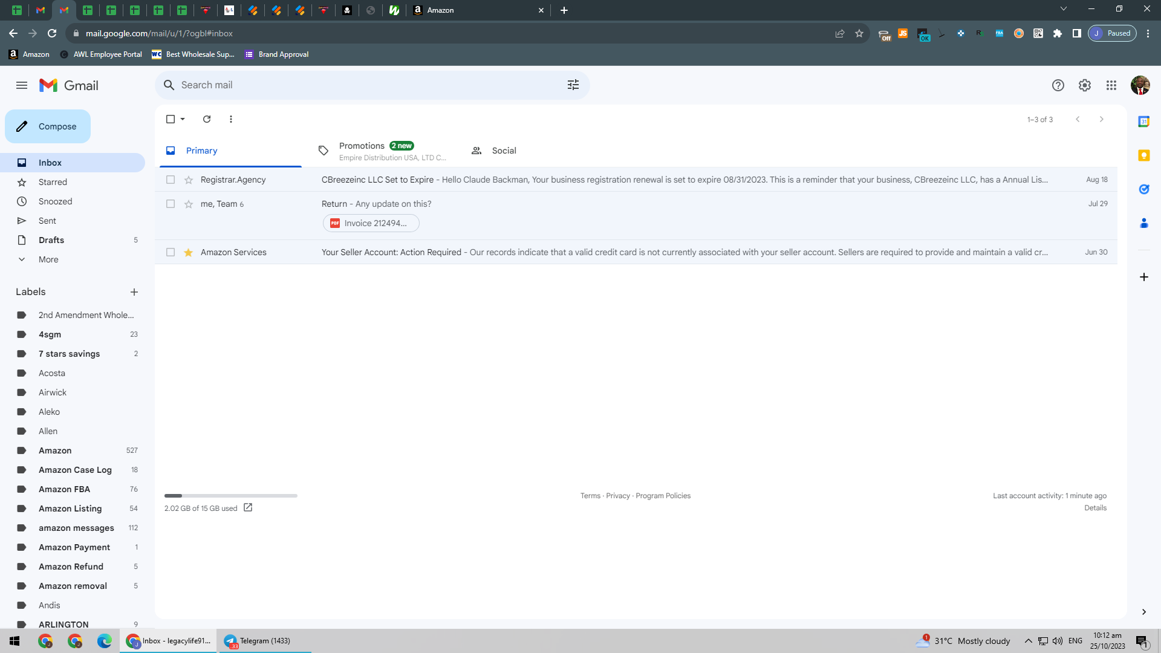Screen dimensions: 1161x653
Task: Open the AWL Employee Portal bookmark
Action: tap(101, 54)
